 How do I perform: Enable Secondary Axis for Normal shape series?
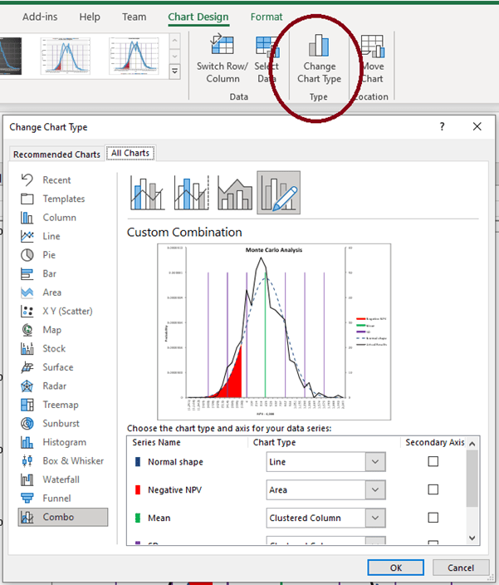(433, 462)
